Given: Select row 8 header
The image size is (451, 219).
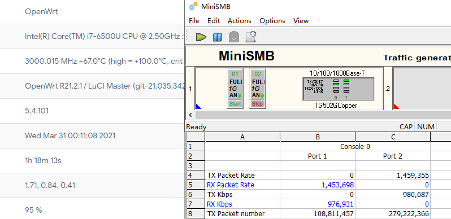Looking at the screenshot, I should [196, 213].
